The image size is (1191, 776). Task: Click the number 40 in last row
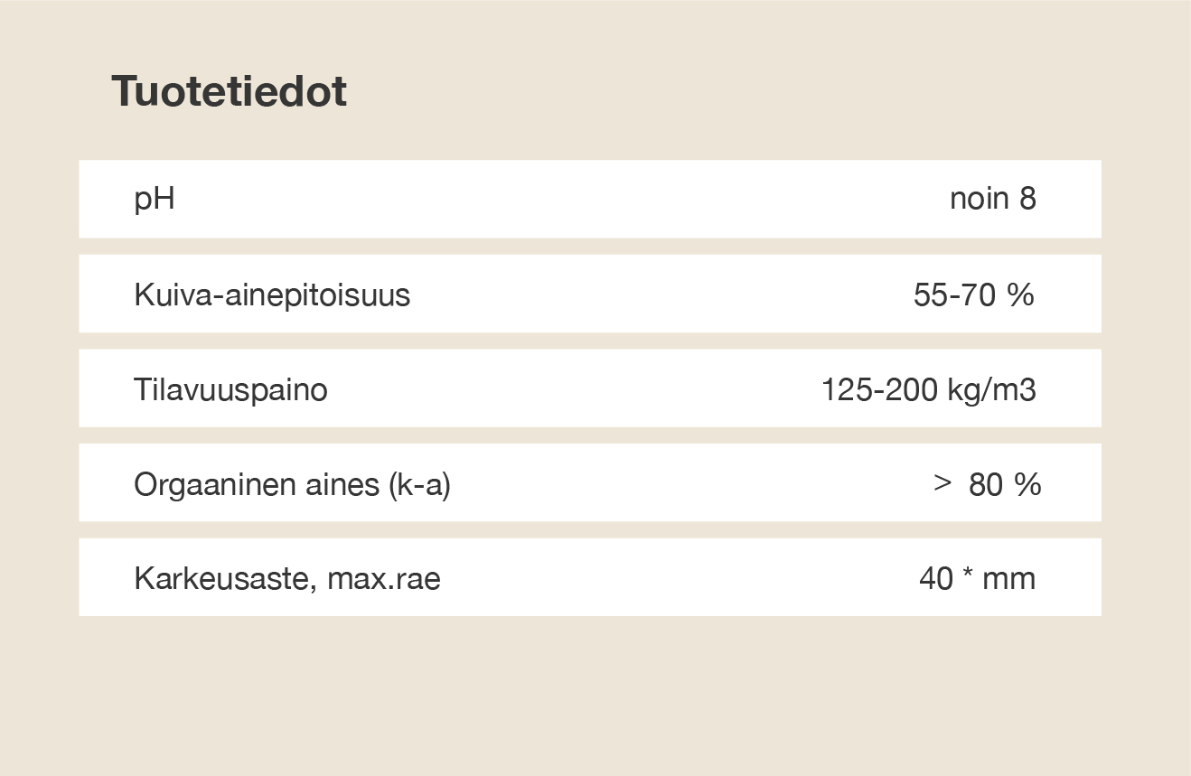pyautogui.click(x=936, y=578)
